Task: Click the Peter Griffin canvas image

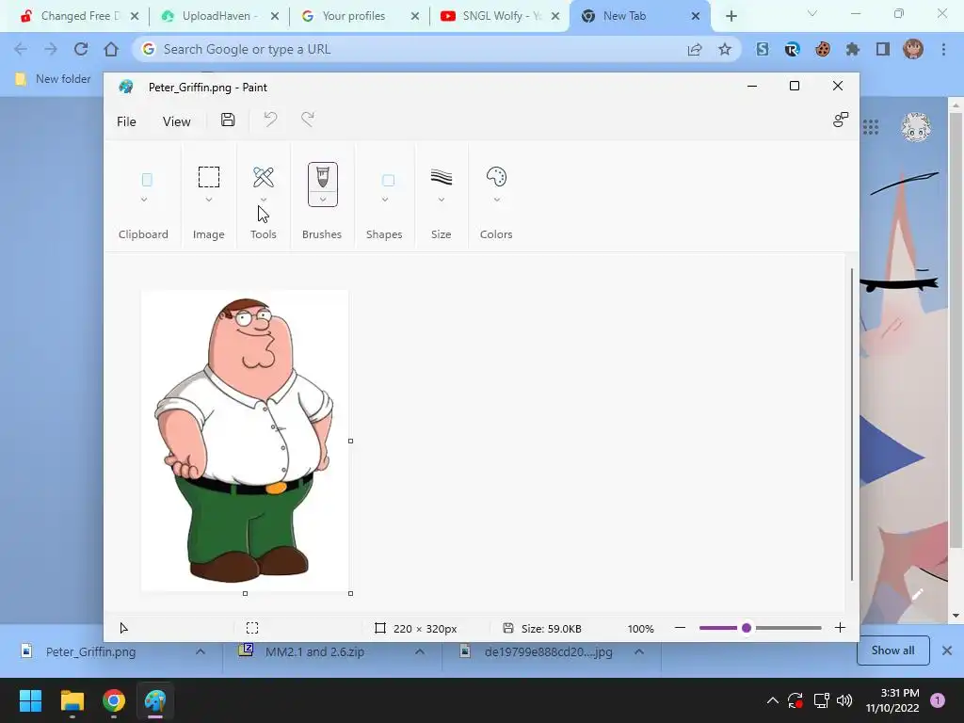Action: [x=245, y=441]
